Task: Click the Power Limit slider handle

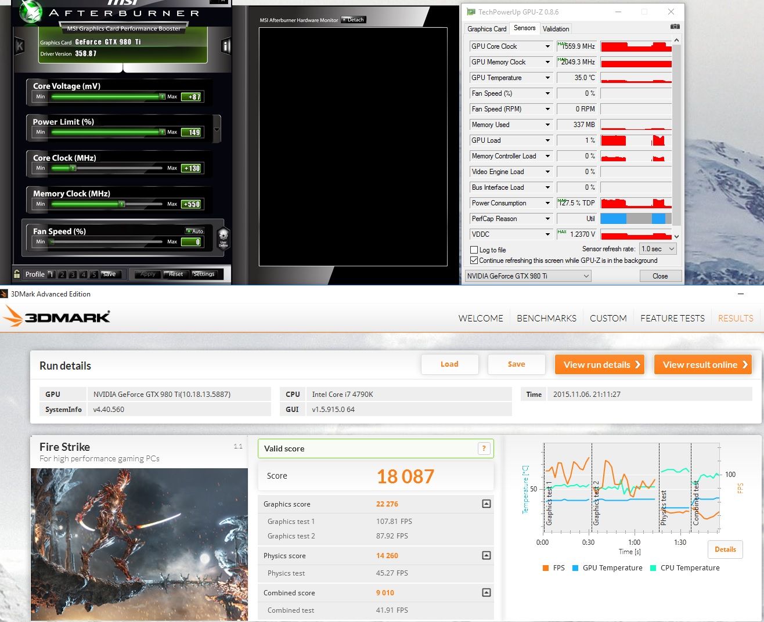Action: 163,132
